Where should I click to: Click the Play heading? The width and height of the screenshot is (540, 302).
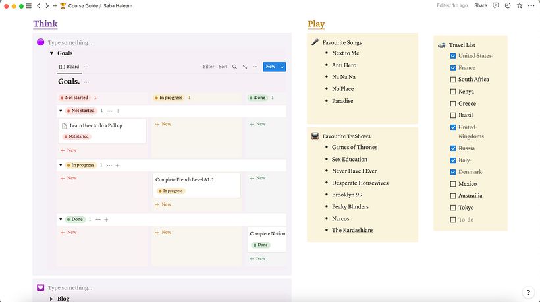(316, 24)
